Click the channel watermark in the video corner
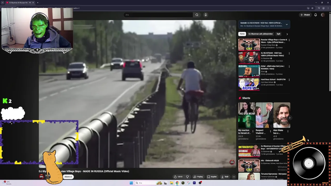This screenshot has width=331, height=186. tap(232, 162)
